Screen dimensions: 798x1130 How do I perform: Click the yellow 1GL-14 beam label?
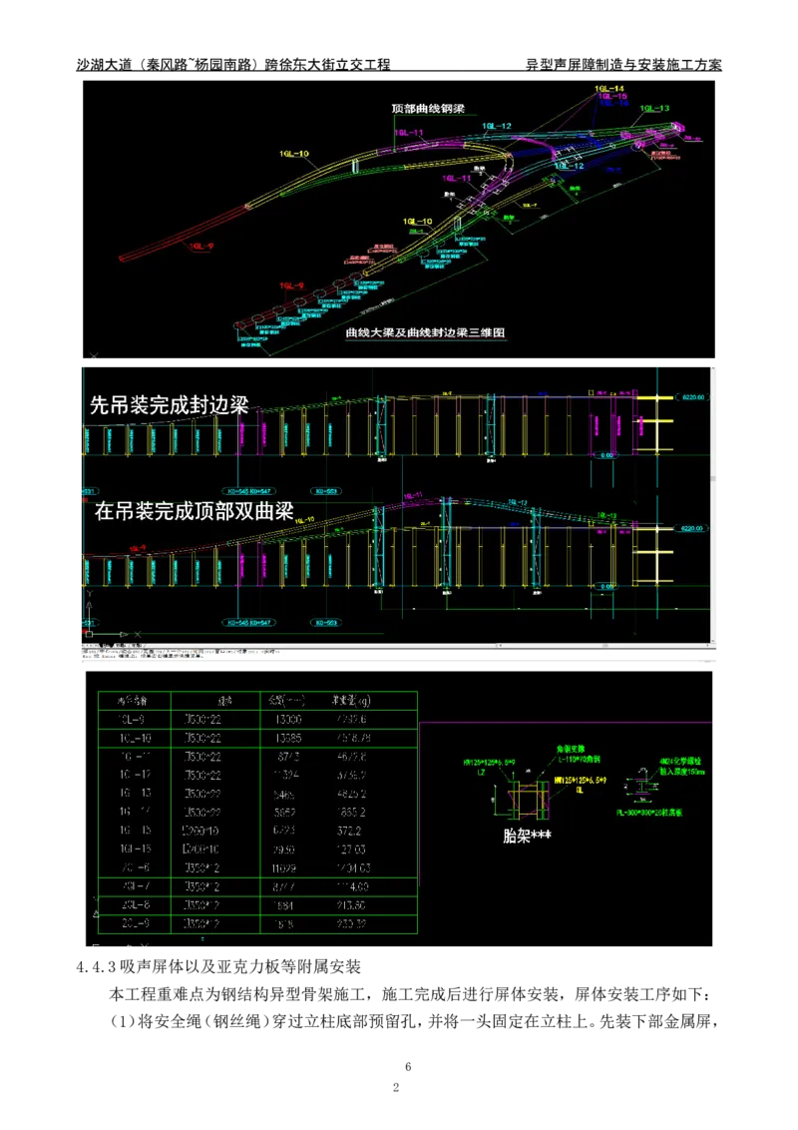[x=608, y=90]
